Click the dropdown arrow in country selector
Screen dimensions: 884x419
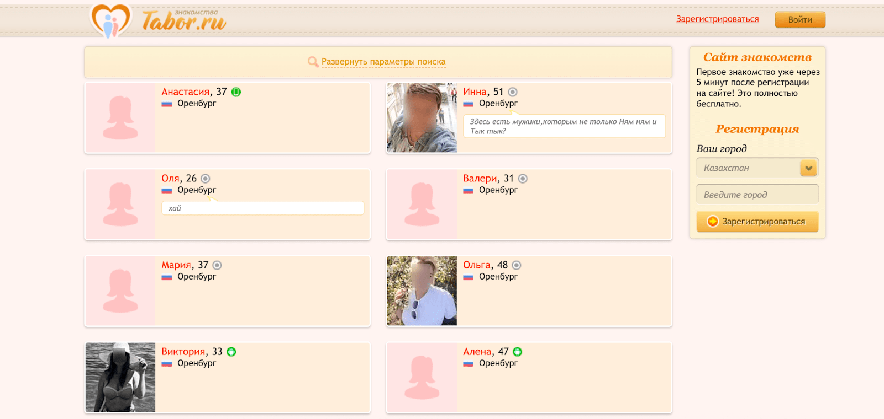pyautogui.click(x=808, y=168)
